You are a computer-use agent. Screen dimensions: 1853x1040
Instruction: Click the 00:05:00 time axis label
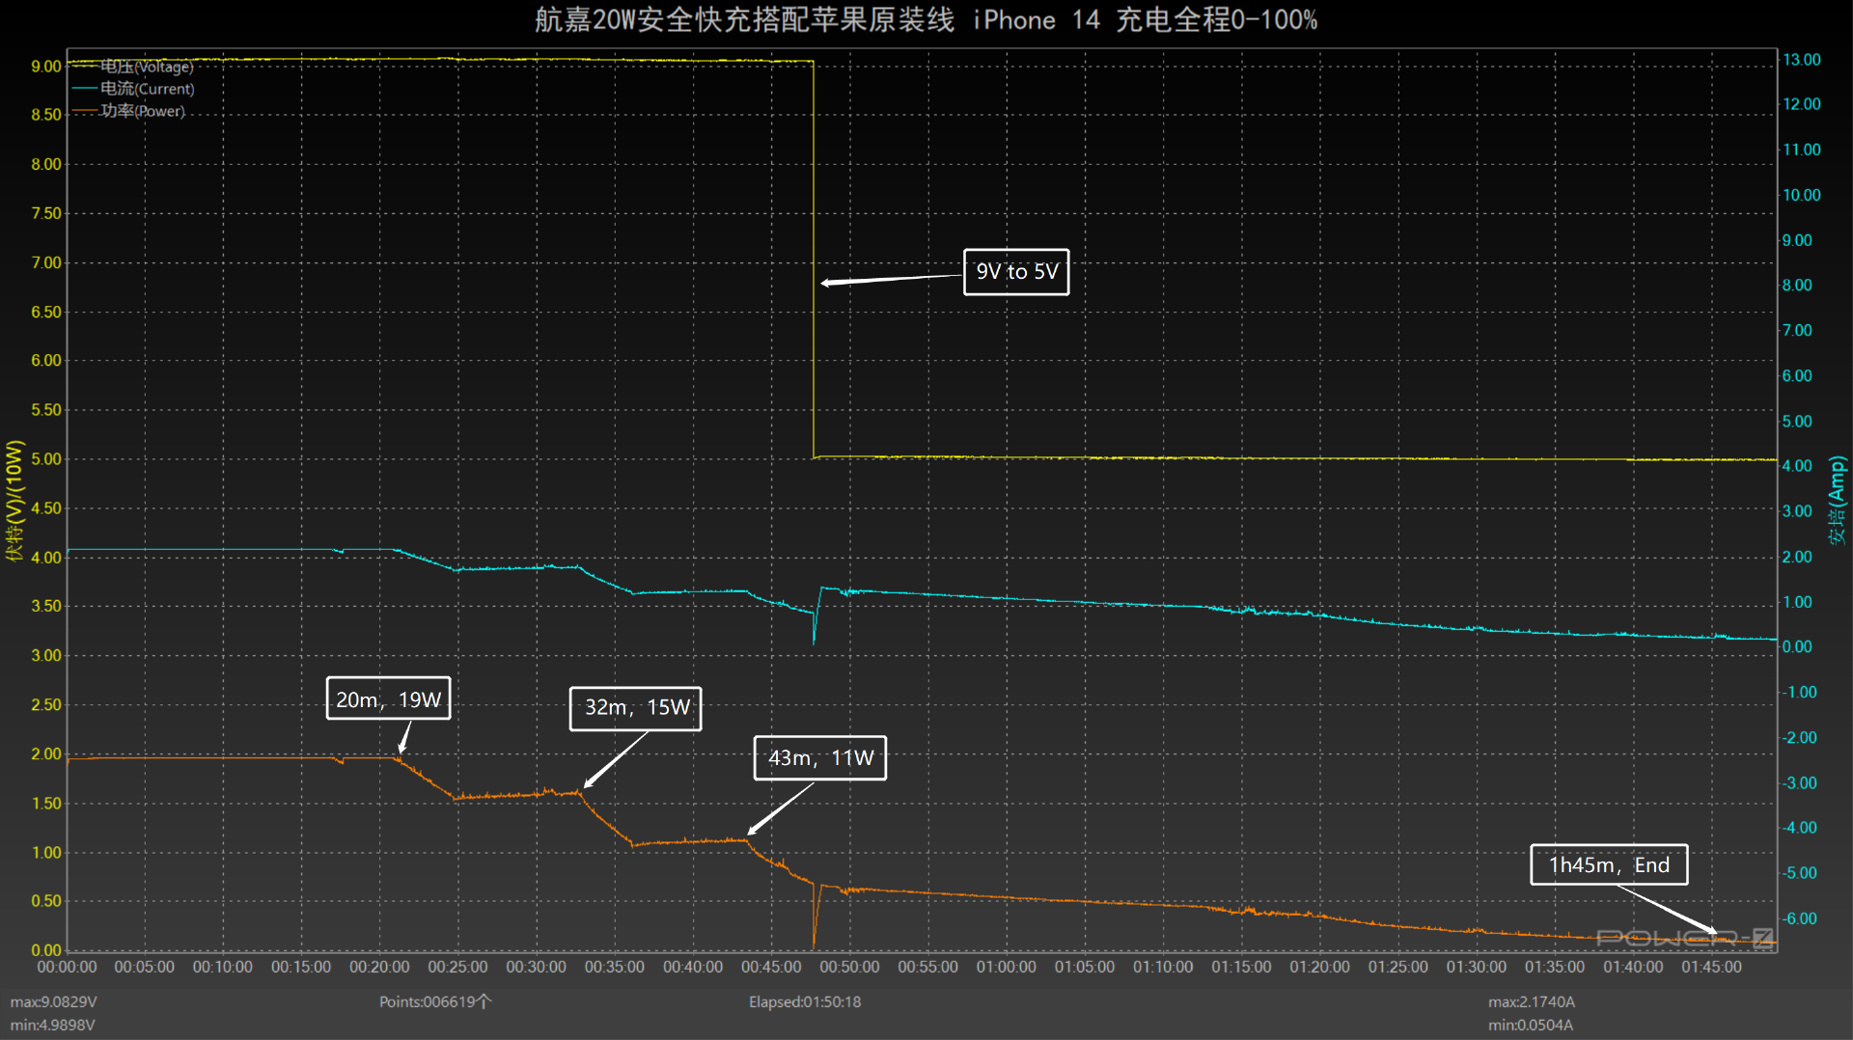[145, 967]
